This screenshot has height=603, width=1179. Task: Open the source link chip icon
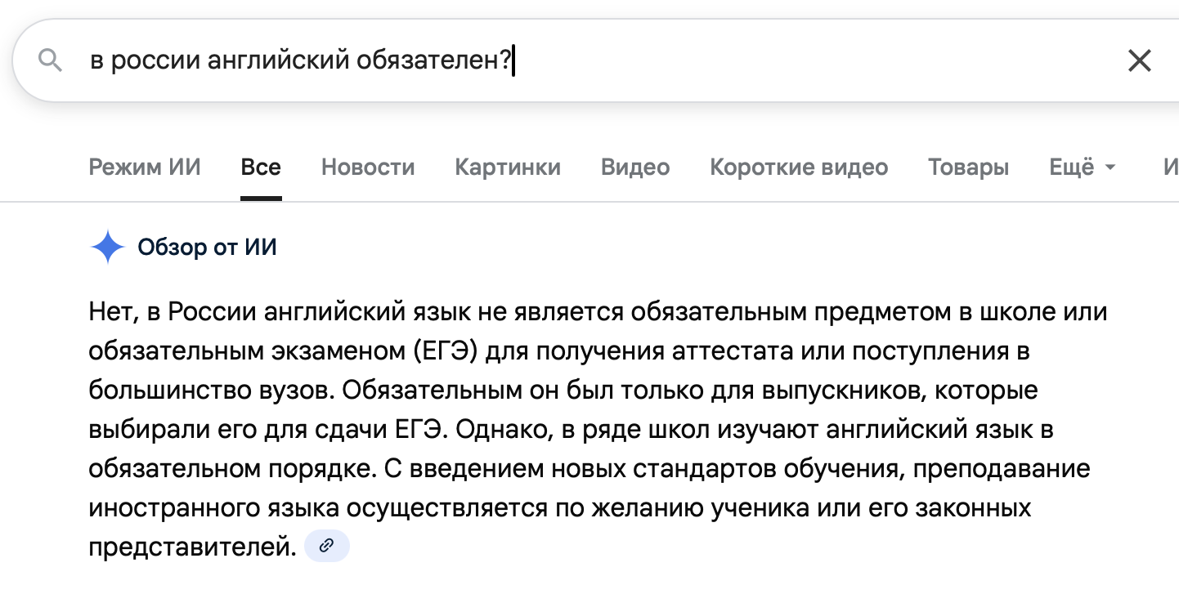click(x=326, y=546)
